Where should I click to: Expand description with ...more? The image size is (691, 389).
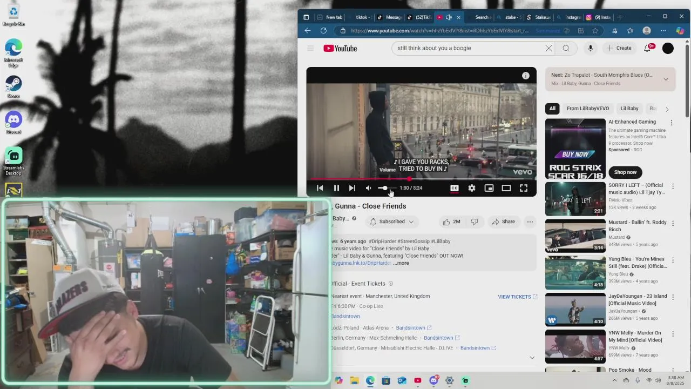click(x=401, y=263)
